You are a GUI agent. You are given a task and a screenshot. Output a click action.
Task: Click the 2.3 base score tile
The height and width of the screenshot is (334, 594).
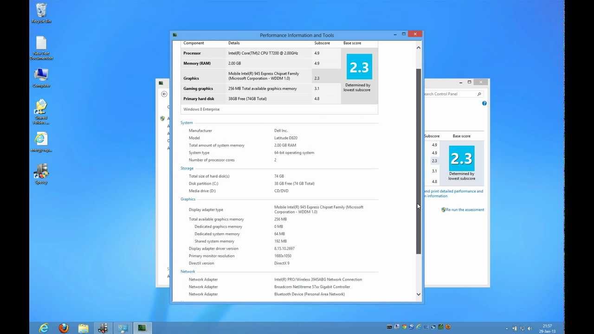(359, 67)
